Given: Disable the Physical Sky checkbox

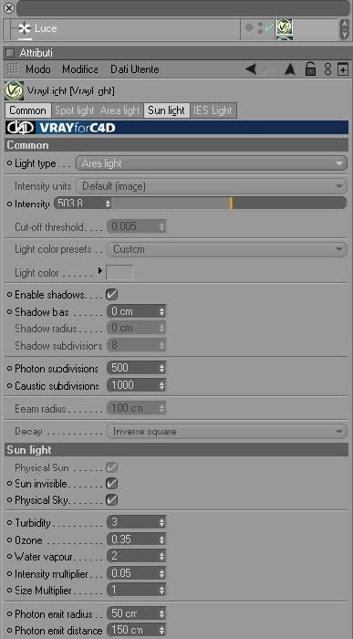Looking at the screenshot, I should coord(111,500).
